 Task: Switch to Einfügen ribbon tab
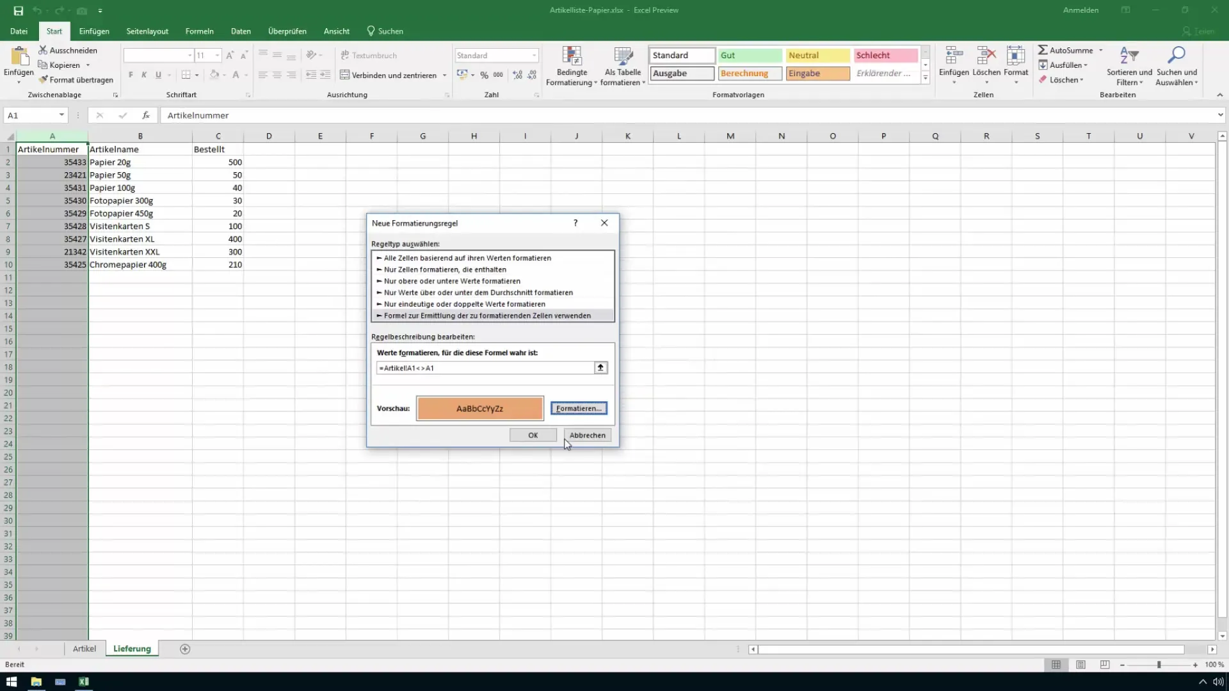point(94,31)
